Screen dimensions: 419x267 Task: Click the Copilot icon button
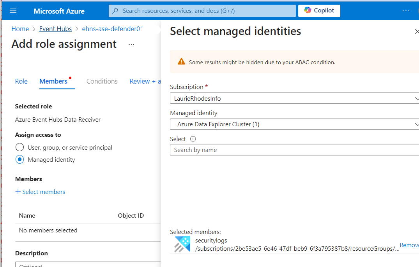319,10
